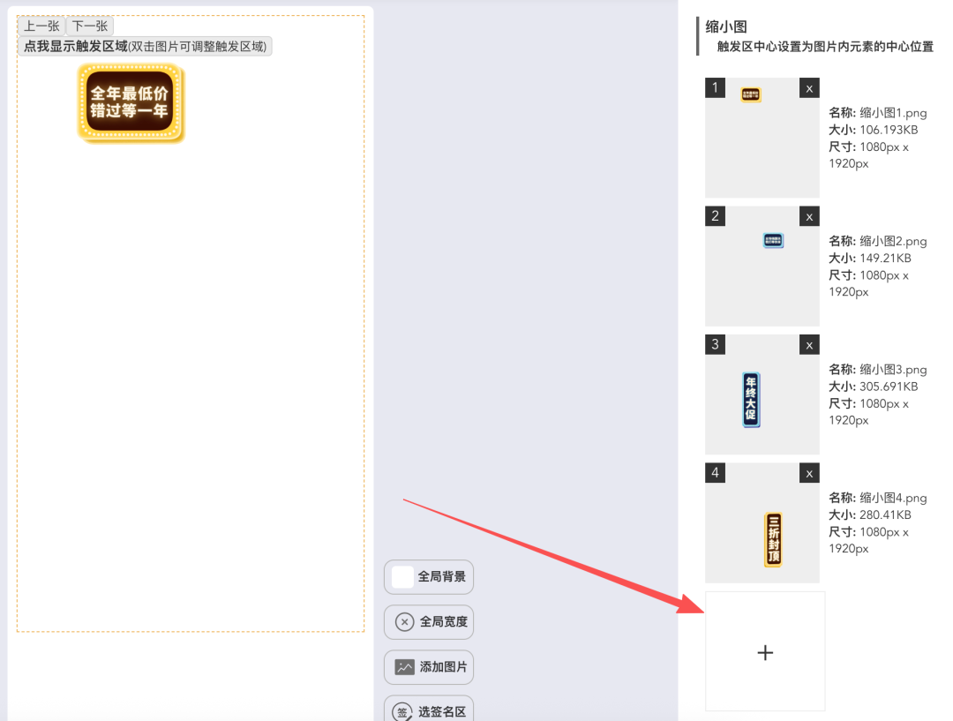The height and width of the screenshot is (721, 953).
Task: Click the name text 缩小图4.png
Action: (893, 497)
